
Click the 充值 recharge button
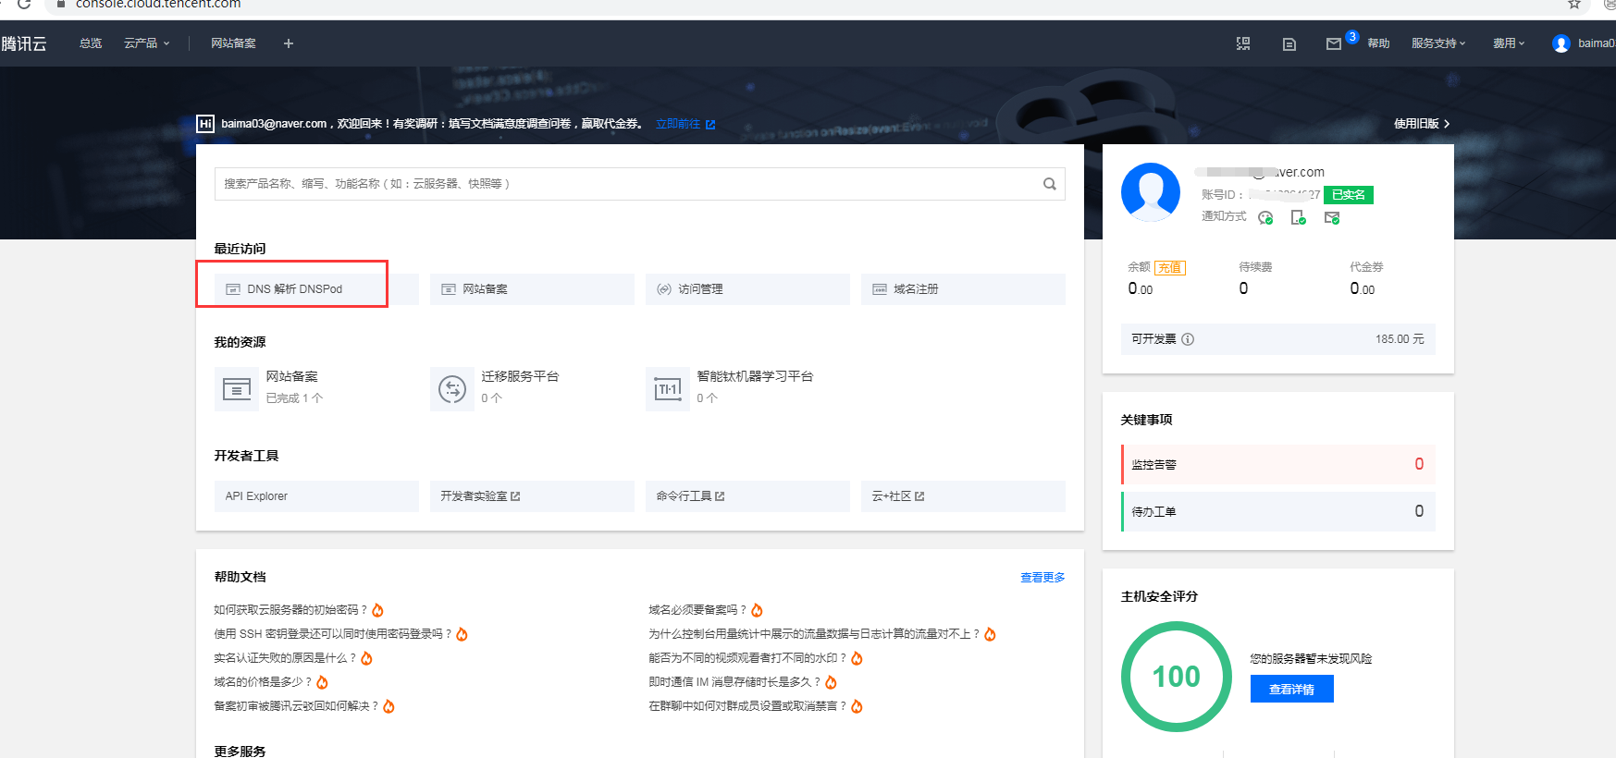pos(1169,267)
